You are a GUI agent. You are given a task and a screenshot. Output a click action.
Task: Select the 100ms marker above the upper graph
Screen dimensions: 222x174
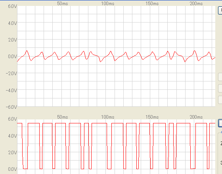tap(107, 4)
